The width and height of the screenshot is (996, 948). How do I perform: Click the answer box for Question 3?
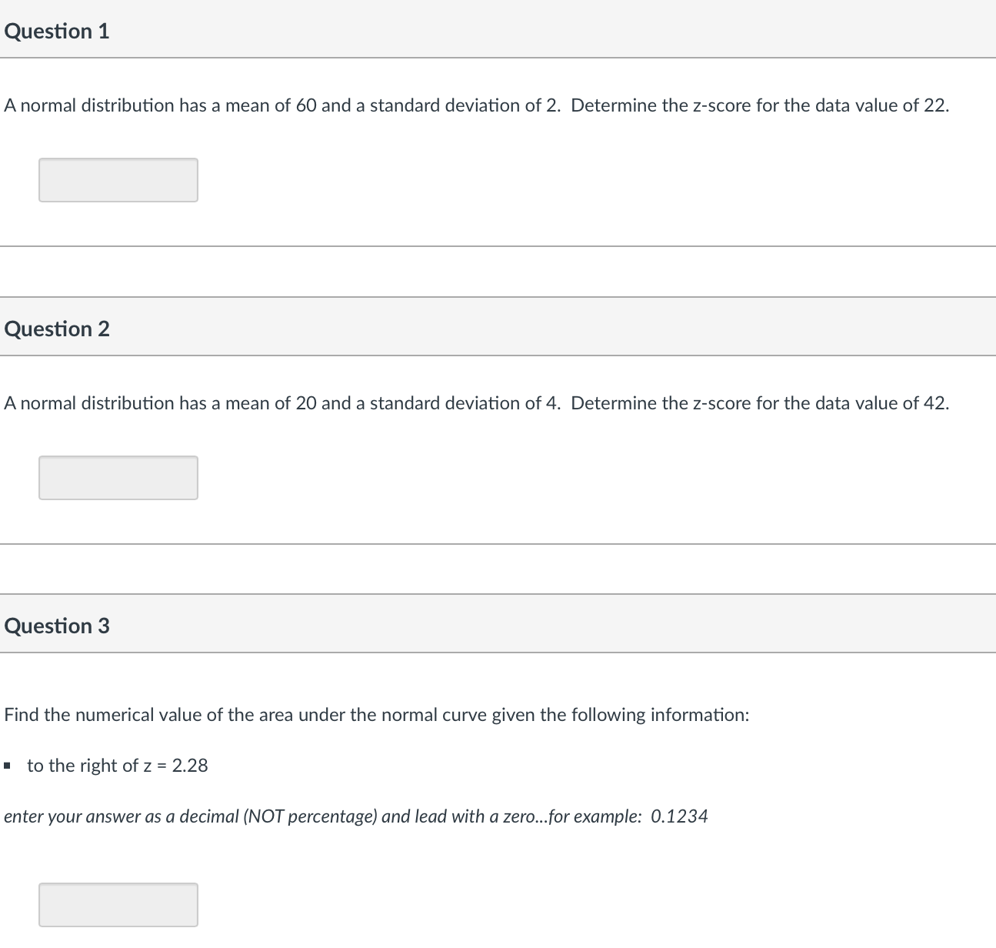pyautogui.click(x=118, y=905)
